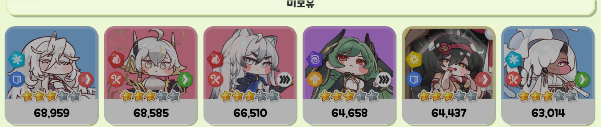Click the 미보유 header banner
The height and width of the screenshot is (127, 601).
coord(301,6)
